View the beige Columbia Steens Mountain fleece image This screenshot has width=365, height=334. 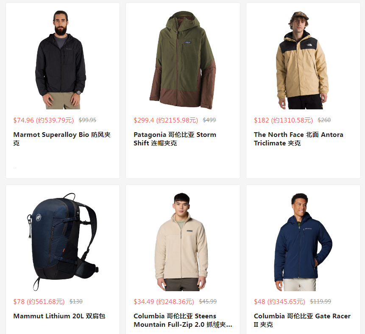181,242
